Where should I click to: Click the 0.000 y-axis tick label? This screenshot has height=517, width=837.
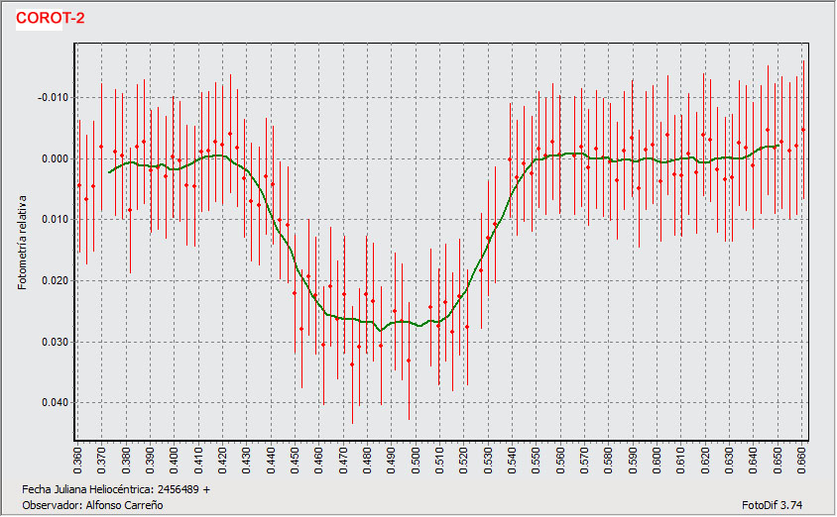[55, 158]
